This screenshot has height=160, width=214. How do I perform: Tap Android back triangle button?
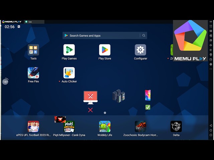pos(211,125)
